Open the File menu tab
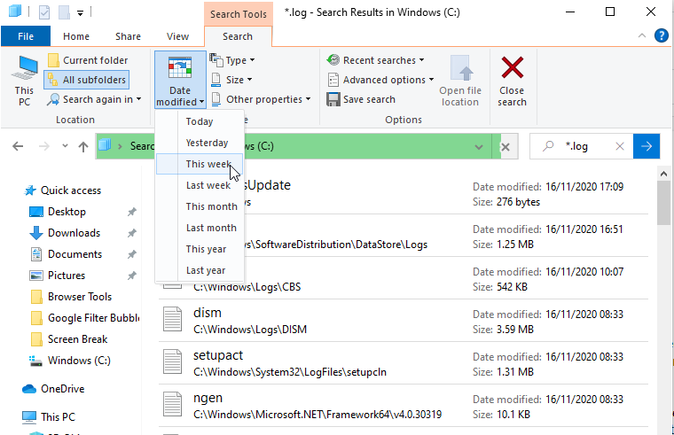 26,36
